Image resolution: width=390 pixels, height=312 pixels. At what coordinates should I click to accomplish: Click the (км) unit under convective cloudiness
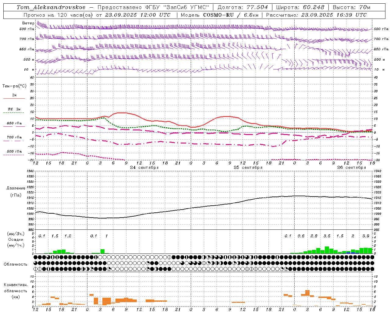tap(16, 297)
